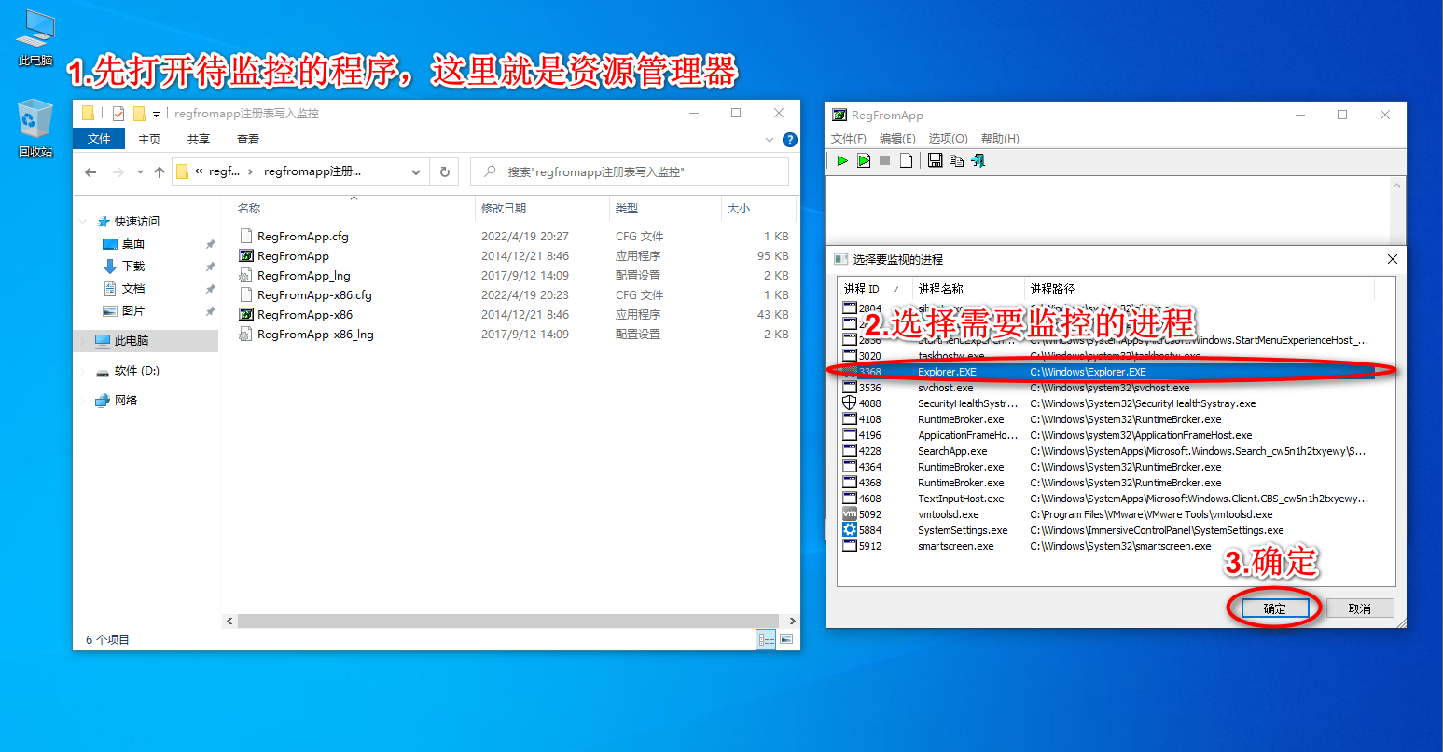The width and height of the screenshot is (1443, 752).
Task: Sort processes by 进程路径 column
Action: tap(1199, 289)
